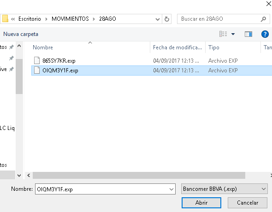Viewport: 272px width, 212px height.
Task: Click the Cancelar button
Action: click(x=248, y=203)
